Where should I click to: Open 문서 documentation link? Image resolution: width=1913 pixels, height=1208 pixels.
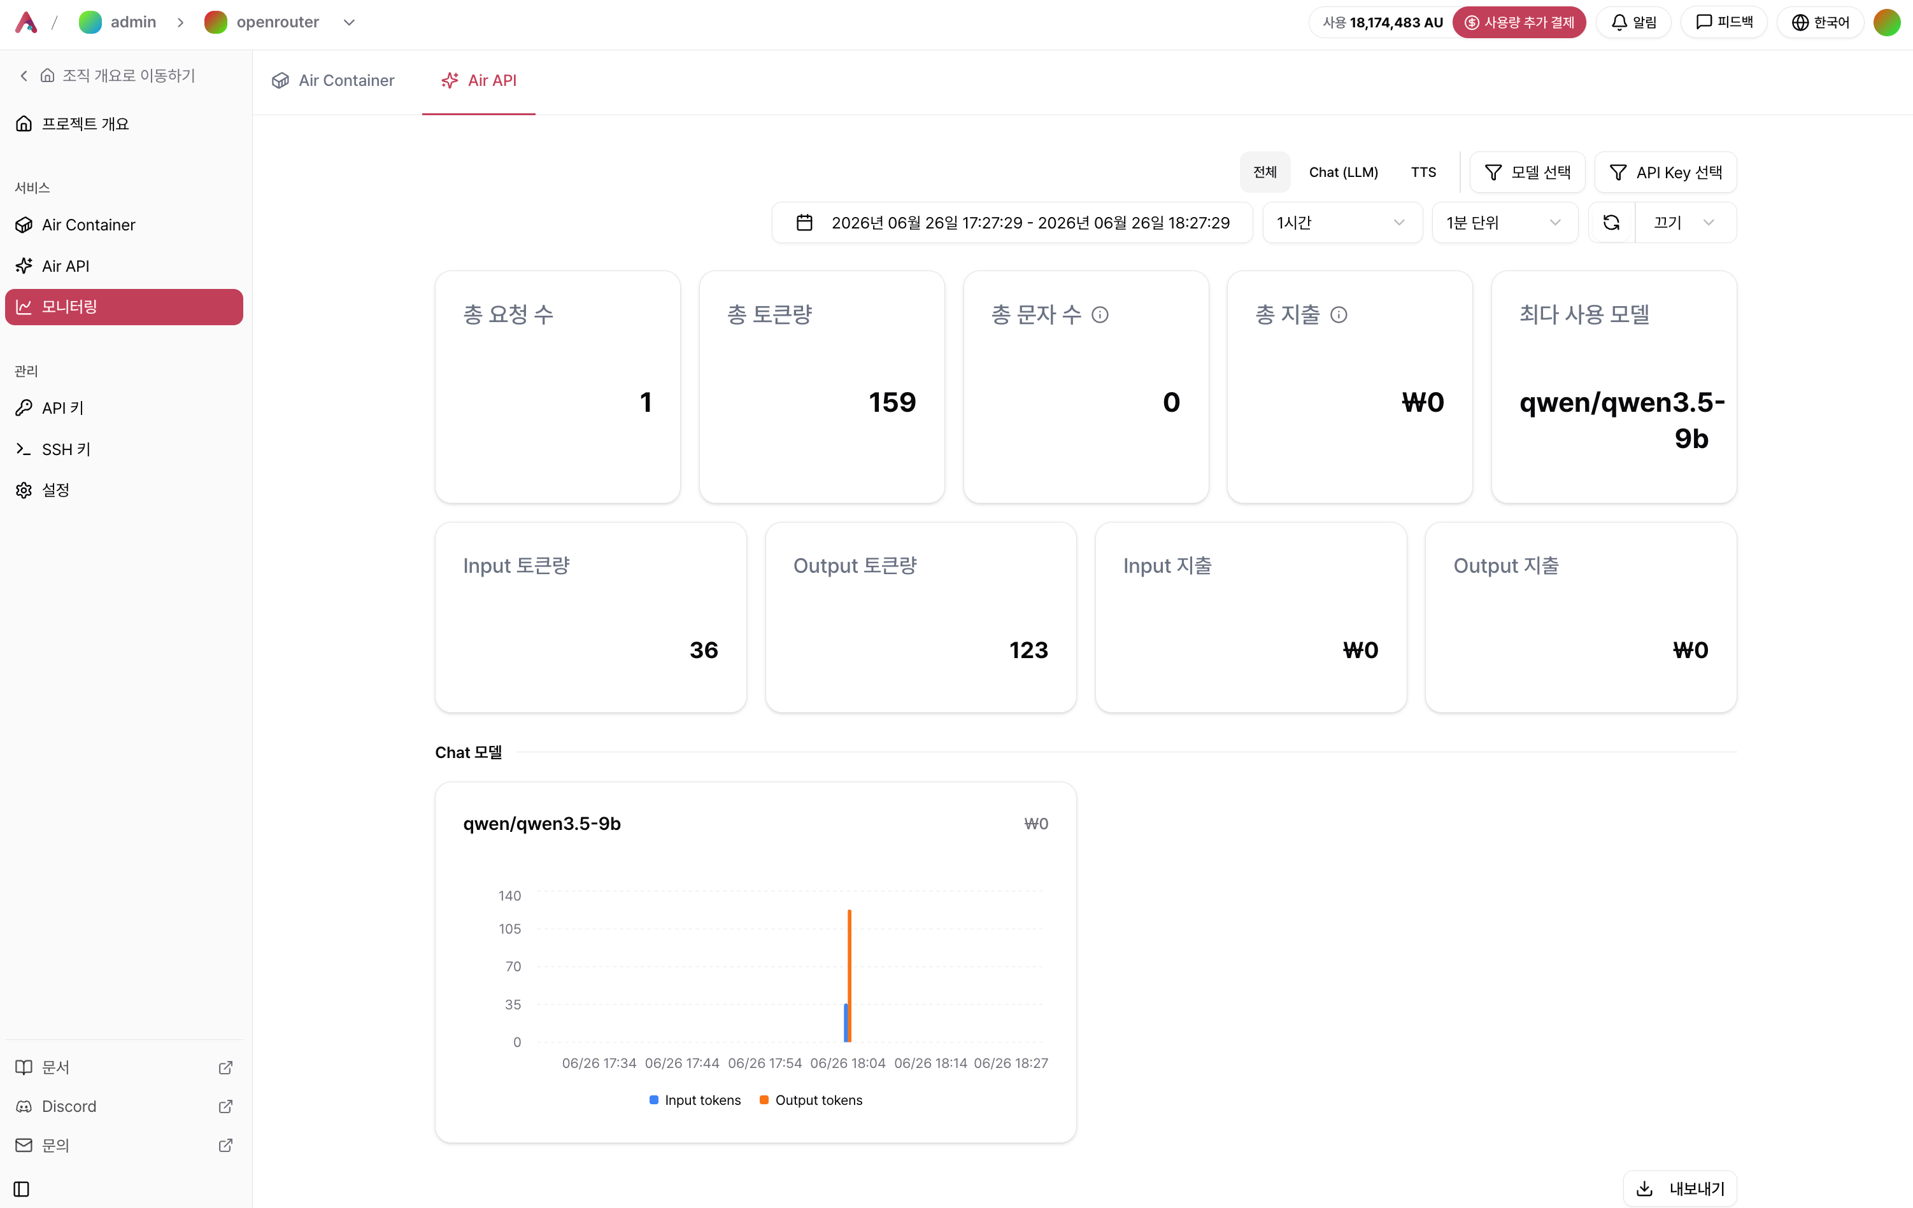click(x=124, y=1067)
